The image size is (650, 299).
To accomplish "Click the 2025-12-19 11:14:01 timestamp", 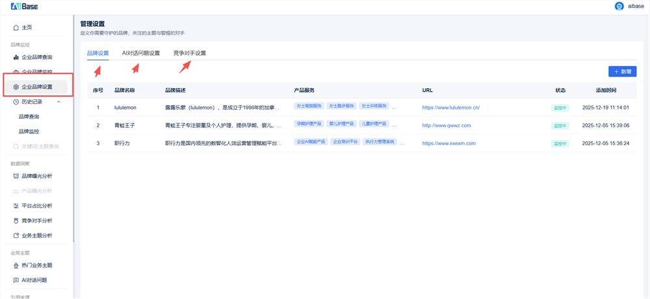I will (606, 108).
